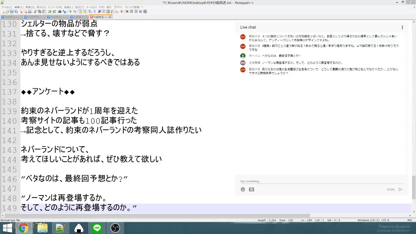Open File Explorer from the taskbar

coord(42,228)
